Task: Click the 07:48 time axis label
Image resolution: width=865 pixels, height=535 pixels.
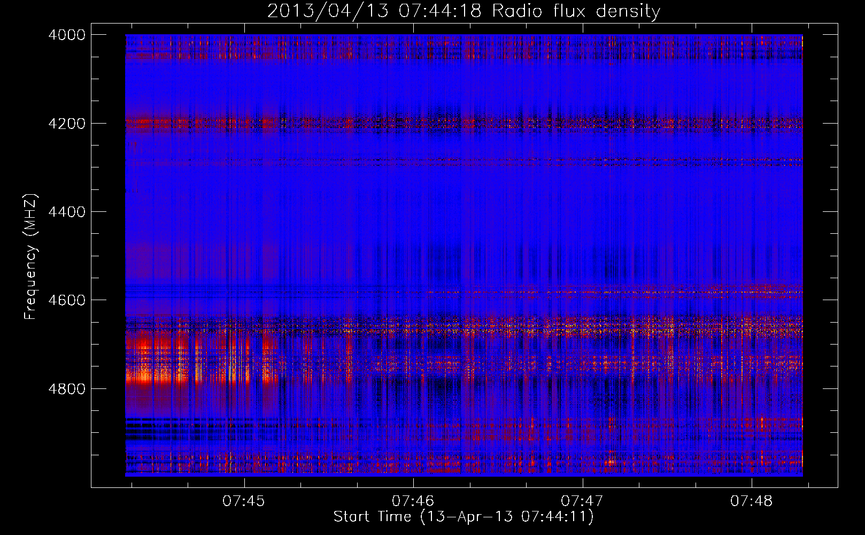Action: (x=751, y=501)
